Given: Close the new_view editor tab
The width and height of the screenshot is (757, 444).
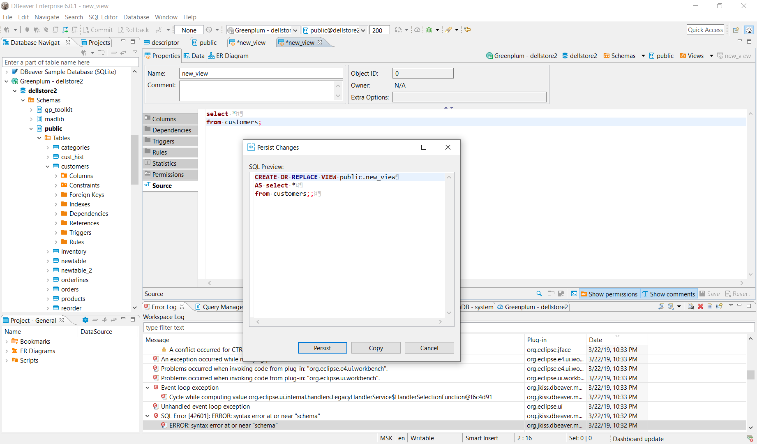Looking at the screenshot, I should tap(320, 42).
